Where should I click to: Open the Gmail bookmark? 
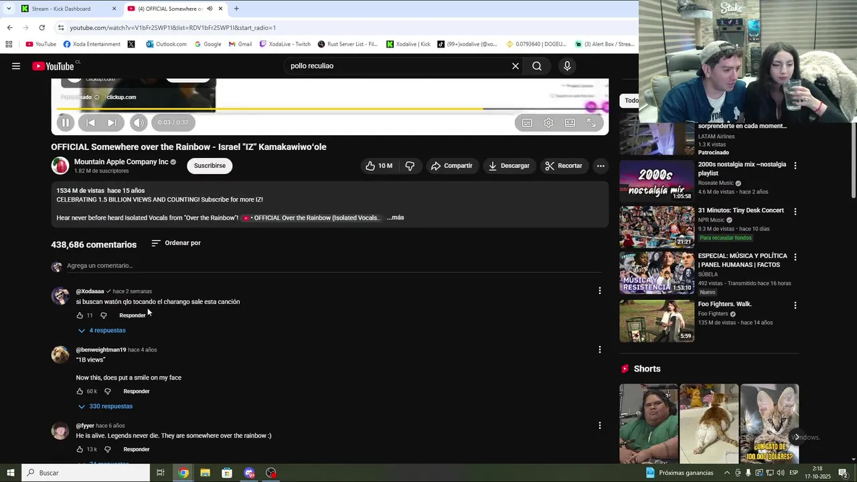[240, 44]
